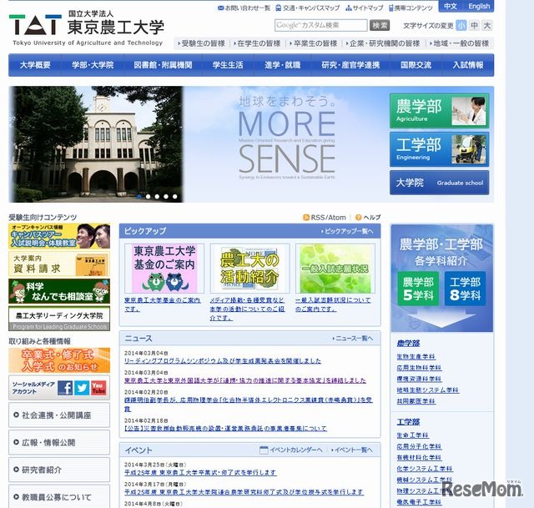
Task: Click the 農学部 5学科 green button
Action: [x=418, y=289]
